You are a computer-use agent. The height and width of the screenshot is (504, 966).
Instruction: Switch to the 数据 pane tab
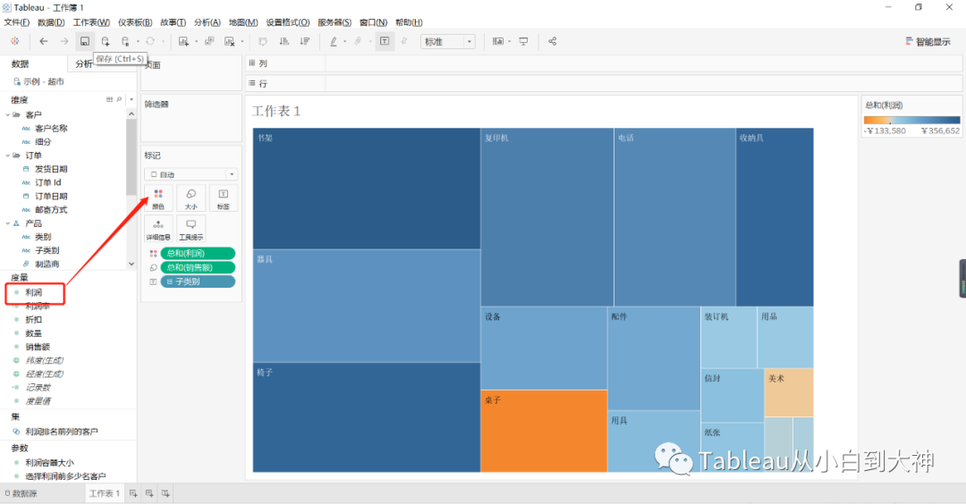[x=21, y=64]
